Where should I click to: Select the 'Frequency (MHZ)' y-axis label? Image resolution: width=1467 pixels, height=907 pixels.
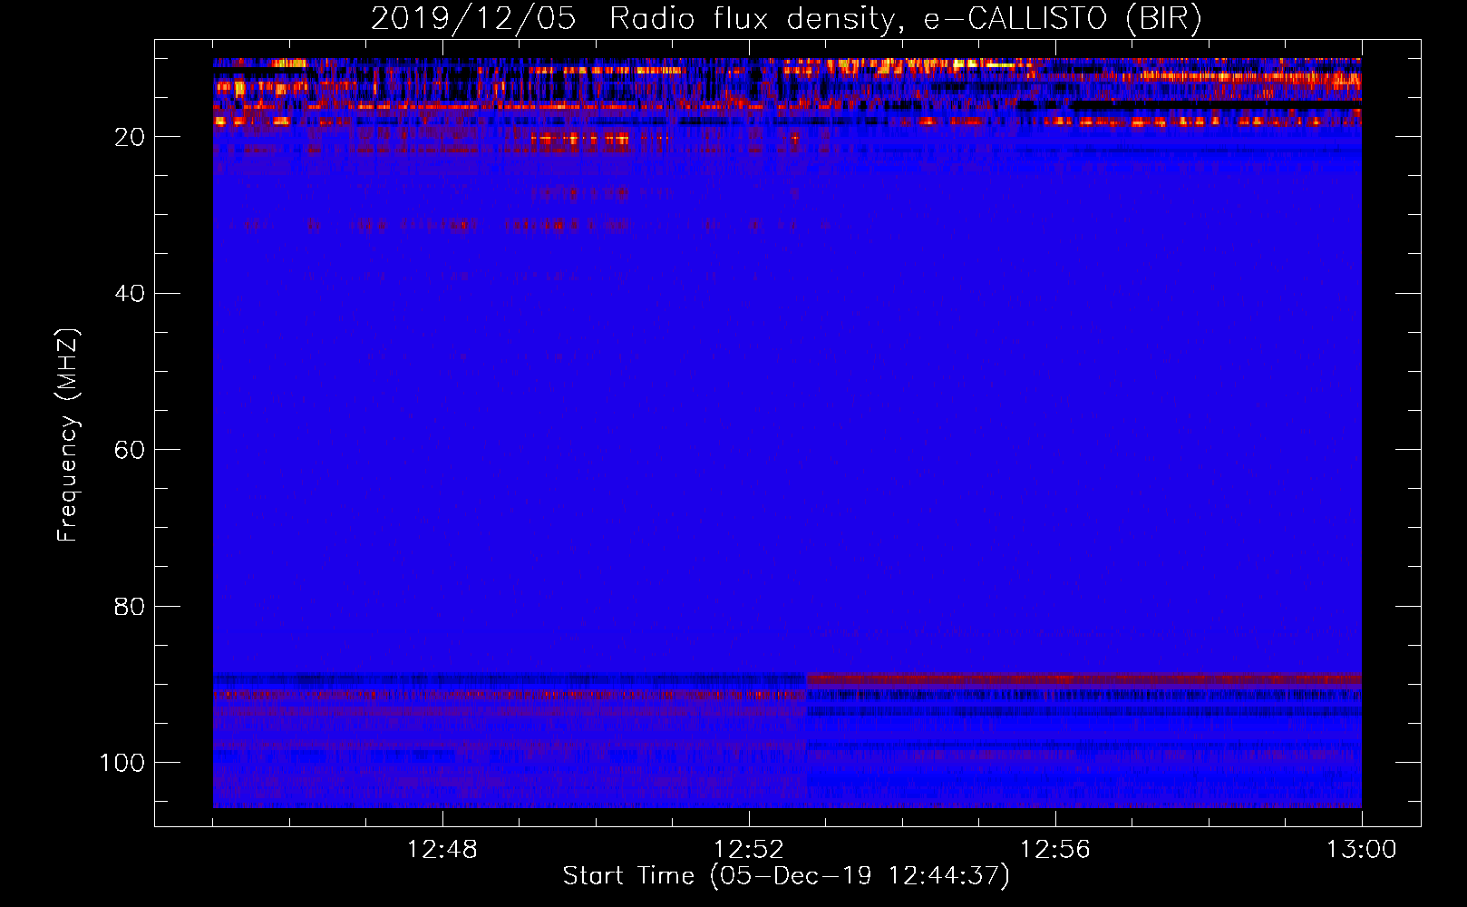coord(68,435)
